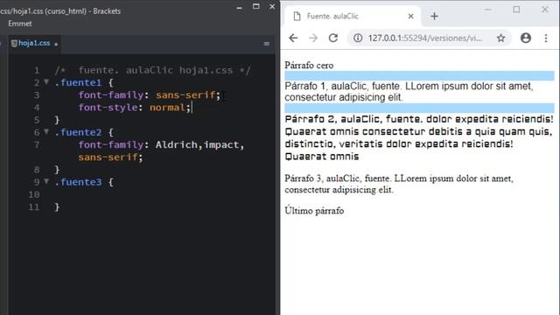Go back in the browser
The image size is (560, 315).
pos(293,38)
